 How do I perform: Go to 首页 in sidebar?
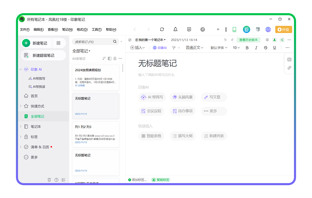coord(31,96)
